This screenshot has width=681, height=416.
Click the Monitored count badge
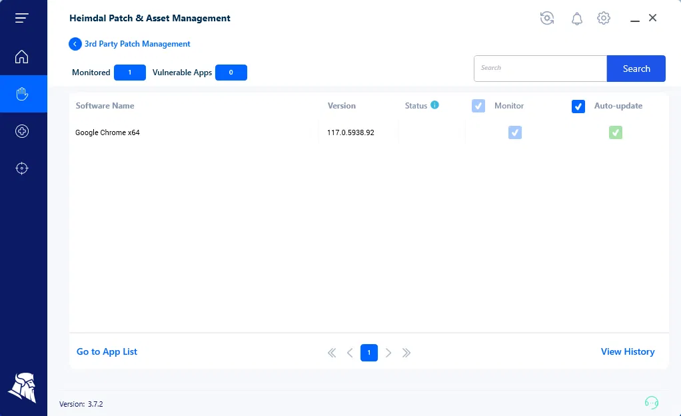click(x=130, y=73)
